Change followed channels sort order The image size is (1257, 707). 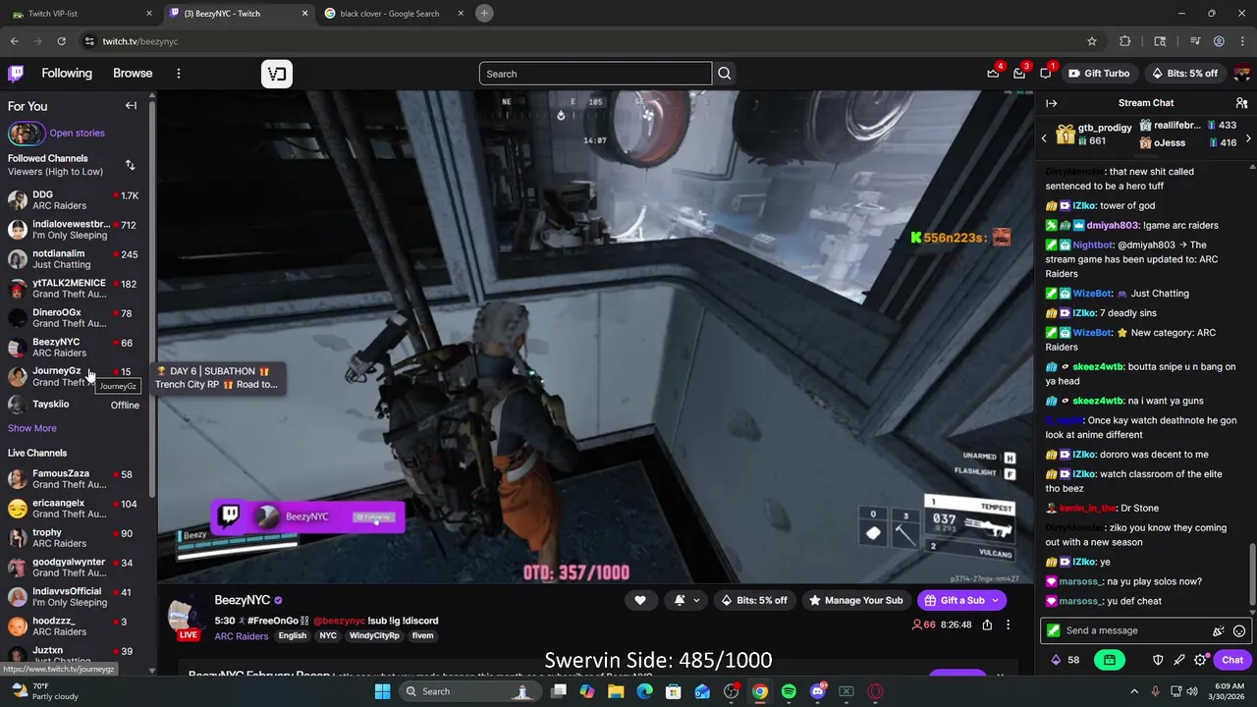point(130,165)
